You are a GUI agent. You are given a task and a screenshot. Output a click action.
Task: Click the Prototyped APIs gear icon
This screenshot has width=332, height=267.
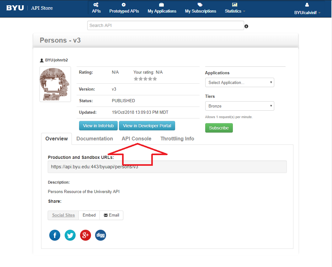[x=124, y=5]
